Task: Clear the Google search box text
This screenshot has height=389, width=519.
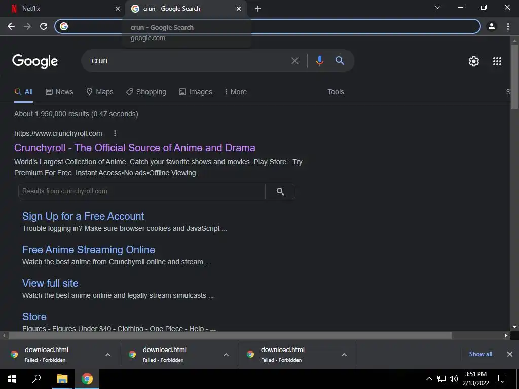Action: (x=294, y=61)
